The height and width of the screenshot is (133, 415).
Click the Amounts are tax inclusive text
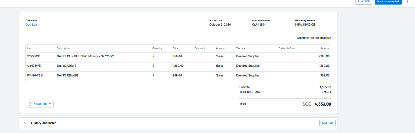coord(314,38)
